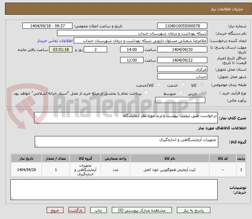This screenshot has width=252, height=219.
Task: Click the request creator name field
Action: (x=141, y=41)
